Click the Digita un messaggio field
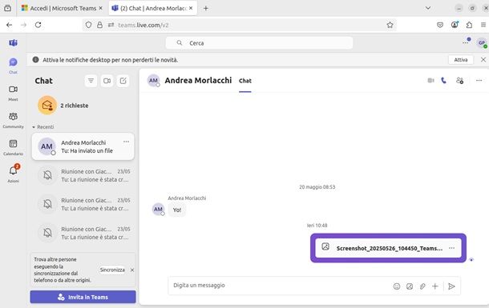This screenshot has height=308, width=489. (281, 286)
